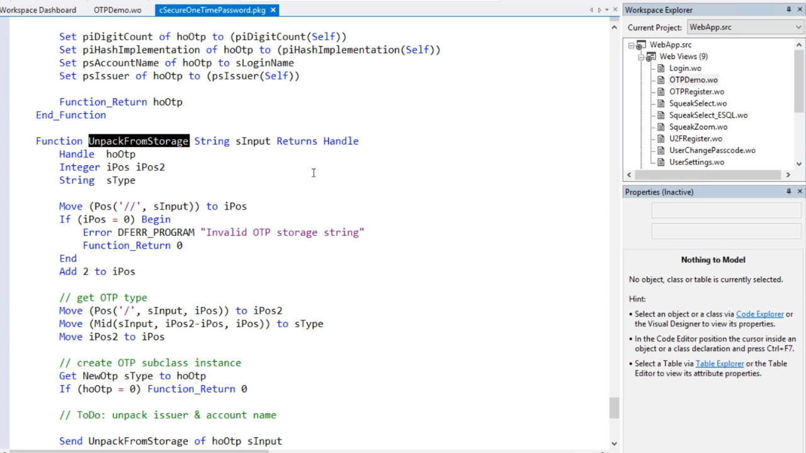The height and width of the screenshot is (453, 806).
Task: Select SqueakSelect_ESQL.wo in the tree
Action: pyautogui.click(x=708, y=115)
